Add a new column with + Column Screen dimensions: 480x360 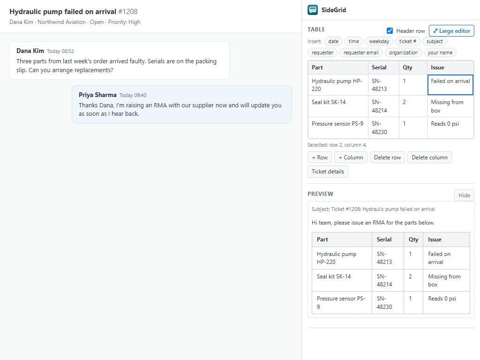coord(351,157)
